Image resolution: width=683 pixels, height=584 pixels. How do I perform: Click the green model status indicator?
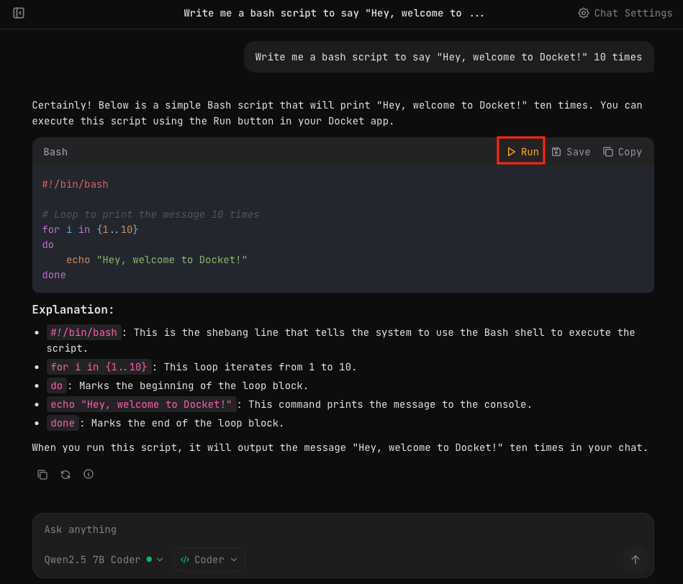click(x=148, y=559)
